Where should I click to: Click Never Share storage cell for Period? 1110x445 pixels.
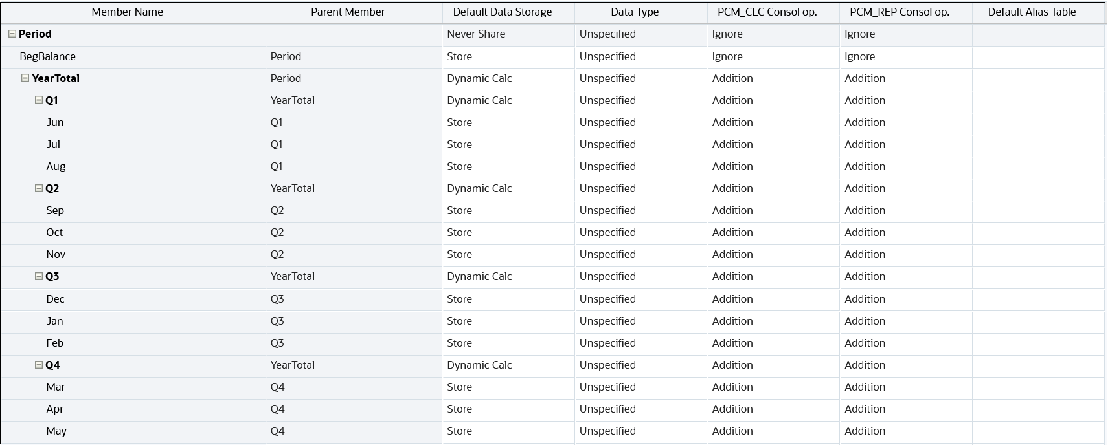pyautogui.click(x=476, y=34)
